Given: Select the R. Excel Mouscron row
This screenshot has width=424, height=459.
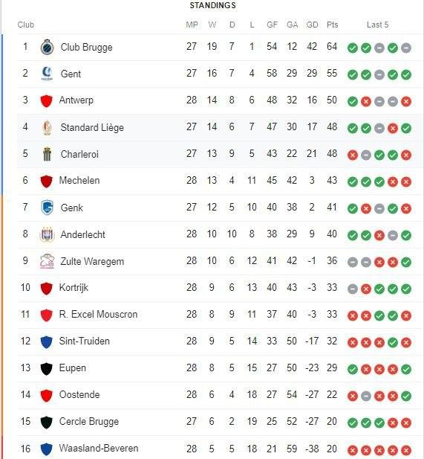Looking at the screenshot, I should point(215,315).
